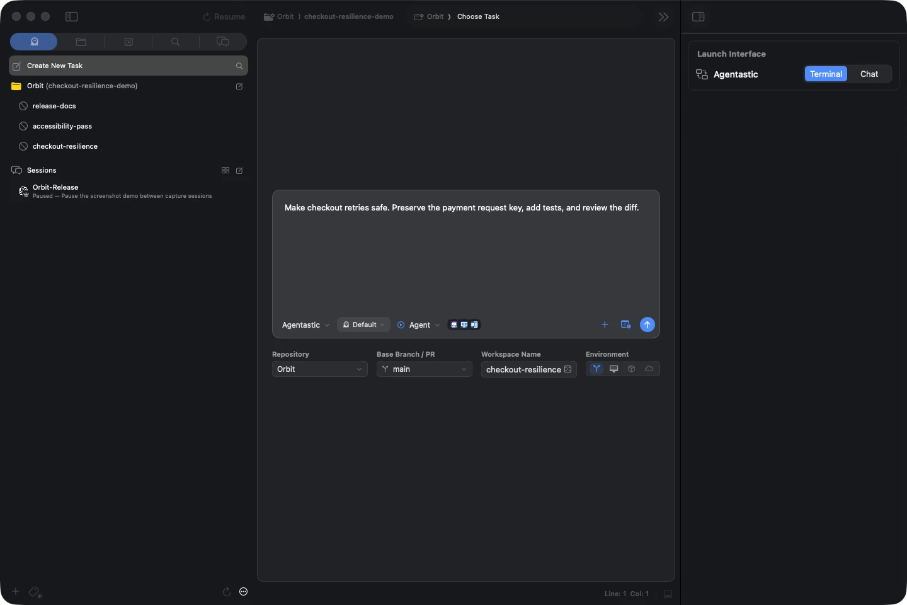Click the grid view icon next to Sessions
The image size is (907, 605).
coord(225,170)
